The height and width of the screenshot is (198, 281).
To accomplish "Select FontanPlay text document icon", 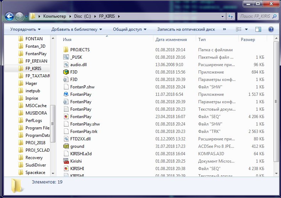I will point(66,109).
